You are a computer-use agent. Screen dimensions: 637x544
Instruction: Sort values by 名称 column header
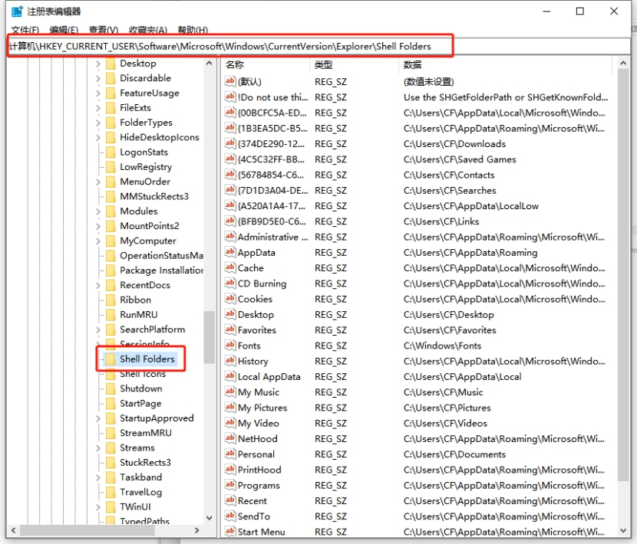pos(265,65)
